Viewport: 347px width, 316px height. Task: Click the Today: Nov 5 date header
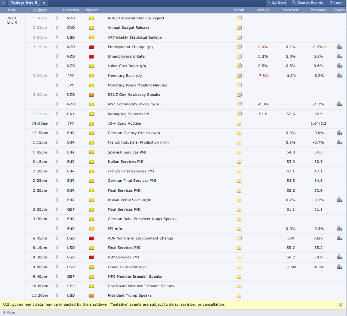point(24,3)
